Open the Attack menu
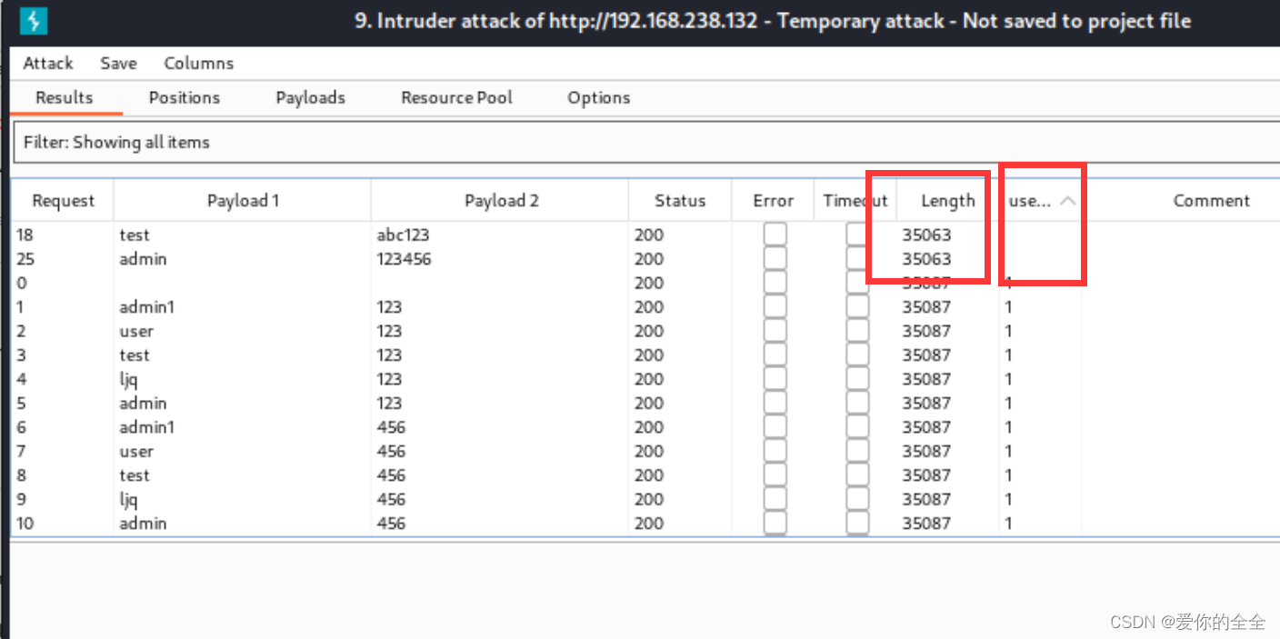 (48, 64)
